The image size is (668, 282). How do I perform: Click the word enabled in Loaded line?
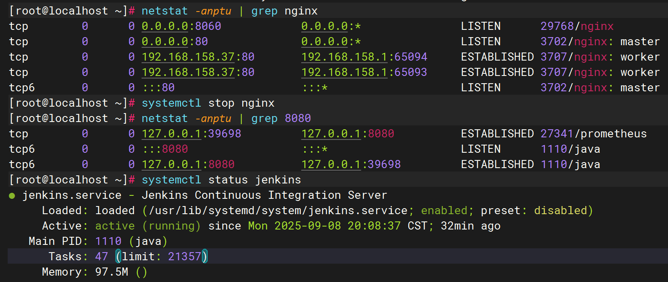pos(444,211)
